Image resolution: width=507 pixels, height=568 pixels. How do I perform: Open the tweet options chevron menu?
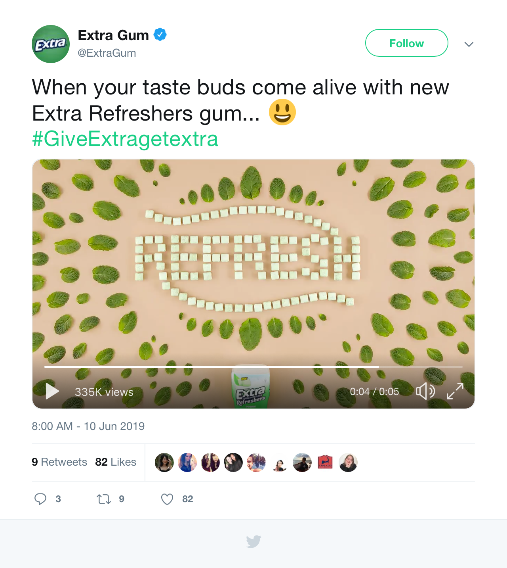pyautogui.click(x=469, y=44)
